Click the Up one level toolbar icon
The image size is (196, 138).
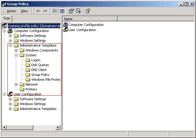(x=55, y=11)
